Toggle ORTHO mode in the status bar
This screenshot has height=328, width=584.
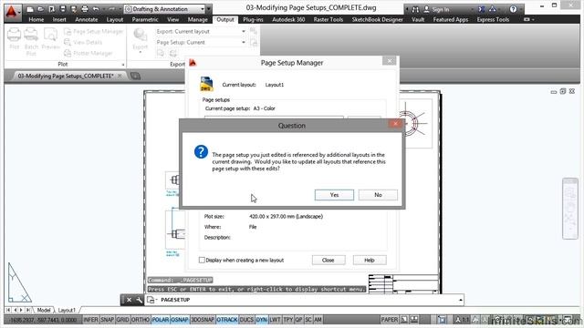coord(141,320)
